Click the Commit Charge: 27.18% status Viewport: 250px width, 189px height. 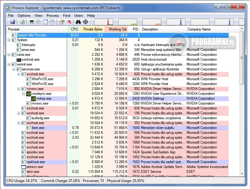point(60,181)
